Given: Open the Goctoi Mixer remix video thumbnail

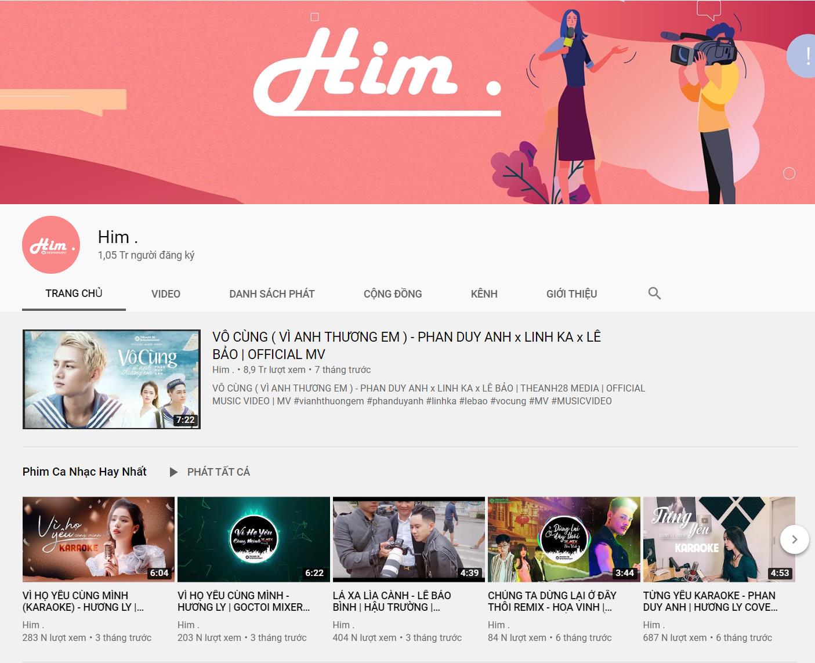Looking at the screenshot, I should coord(253,539).
